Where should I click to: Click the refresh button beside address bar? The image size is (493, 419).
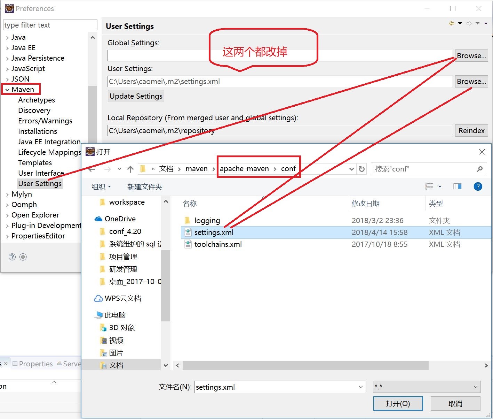pos(362,169)
